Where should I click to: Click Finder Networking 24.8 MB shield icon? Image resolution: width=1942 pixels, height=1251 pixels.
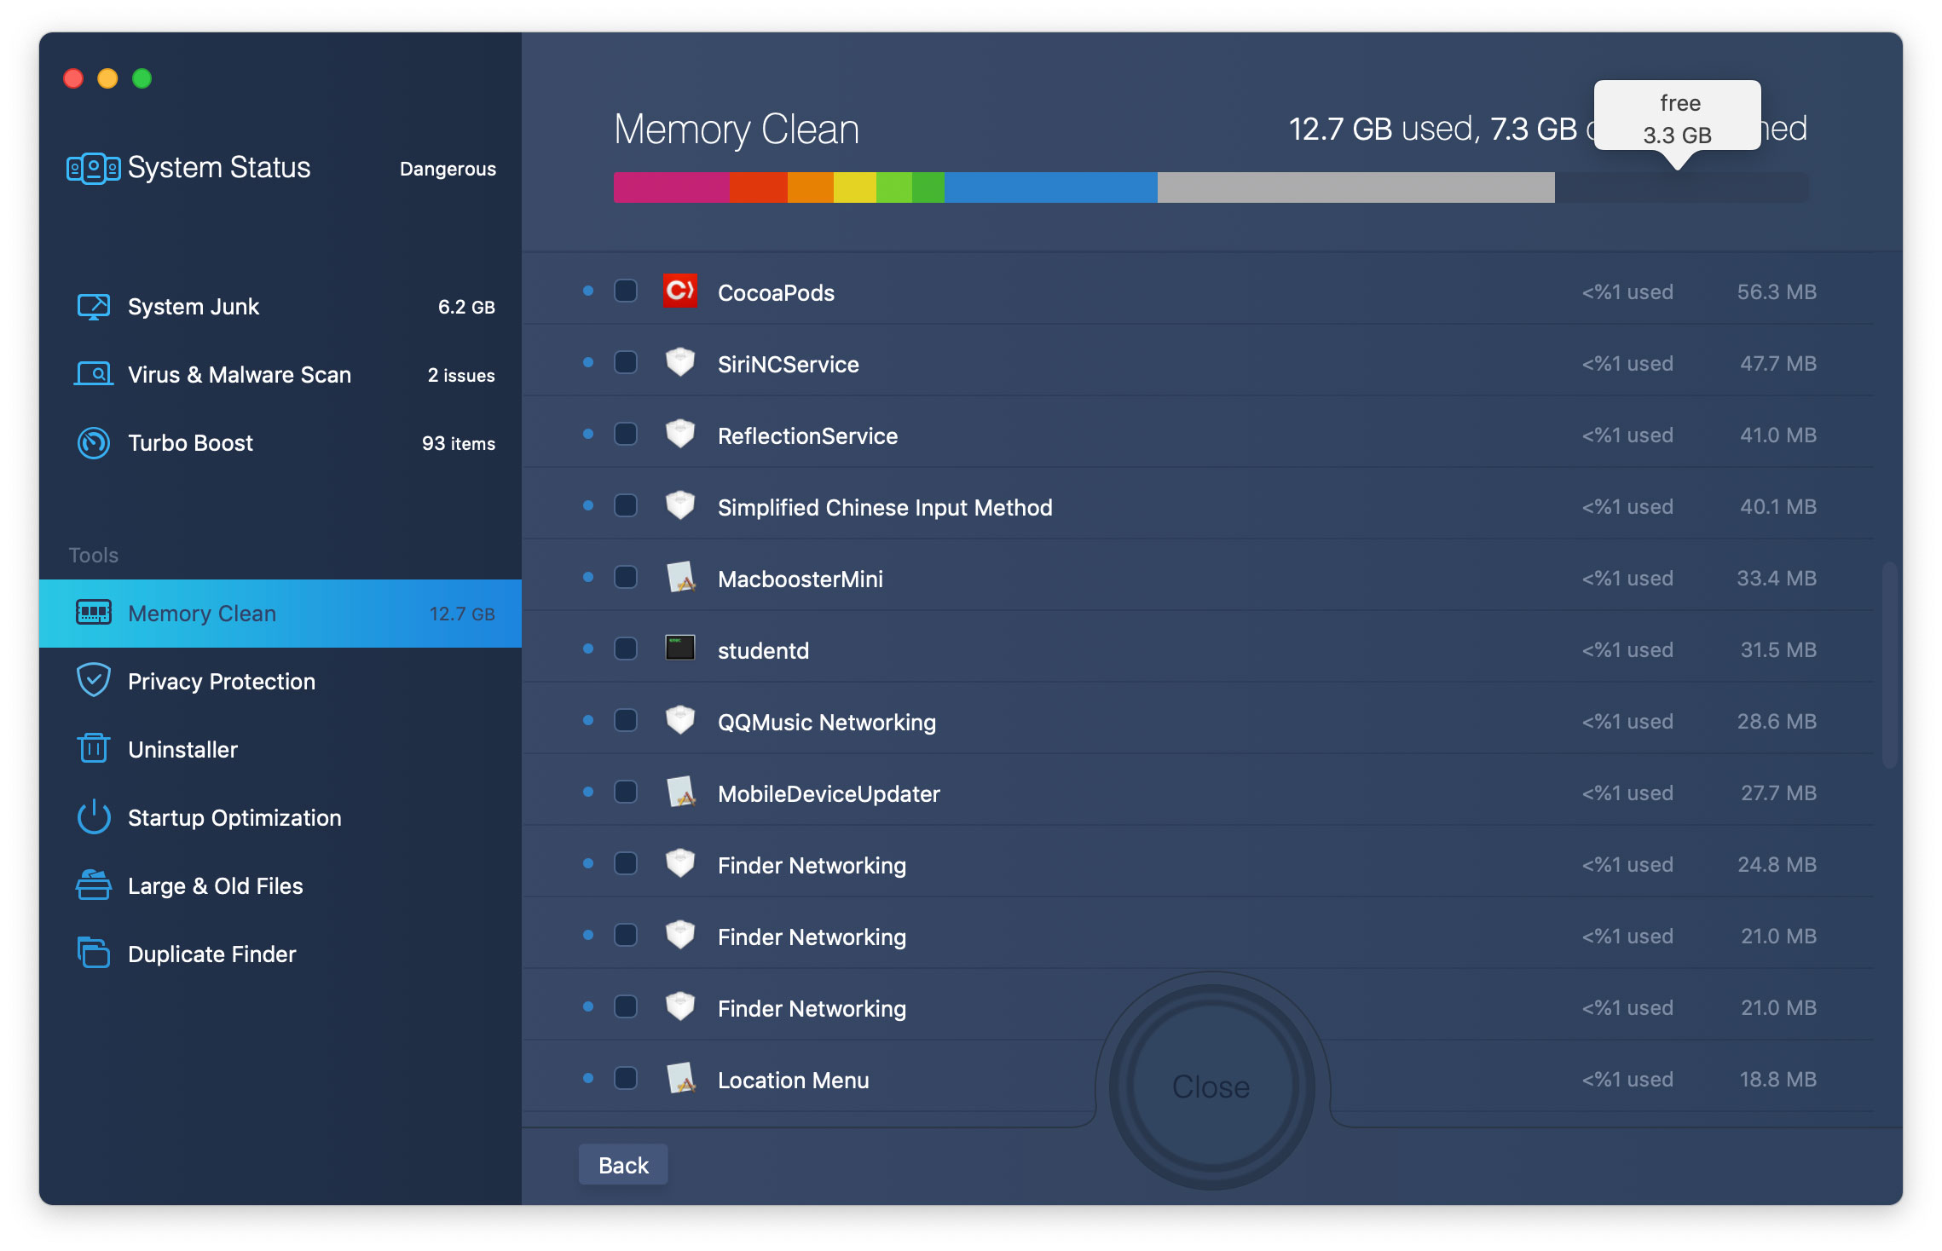680,863
